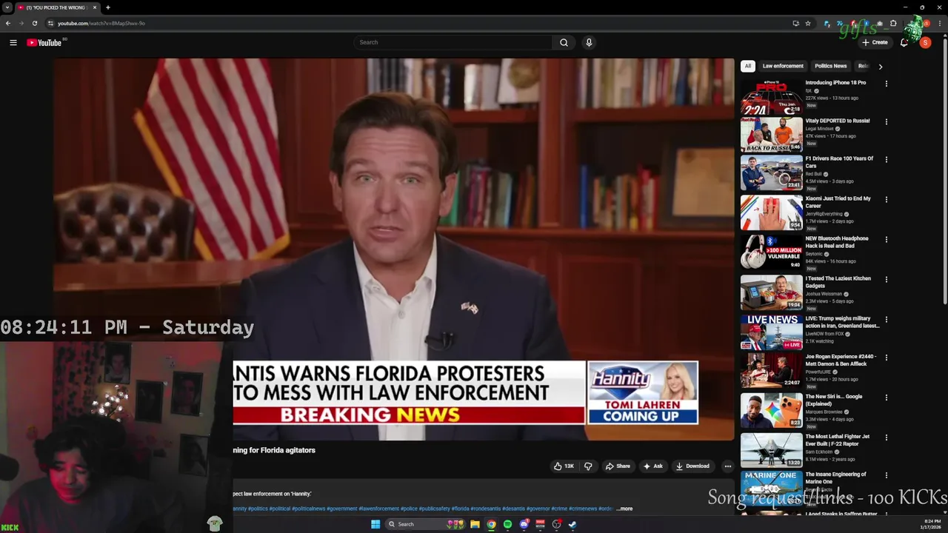View site information icon in address bar
The image size is (948, 533).
50,23
